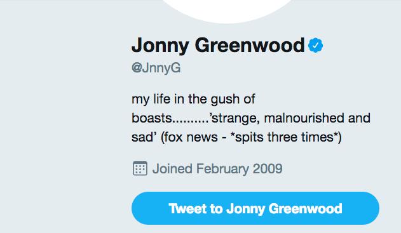This screenshot has height=233, width=401.
Task: Open the Jonny Greenwood display name
Action: tap(218, 46)
